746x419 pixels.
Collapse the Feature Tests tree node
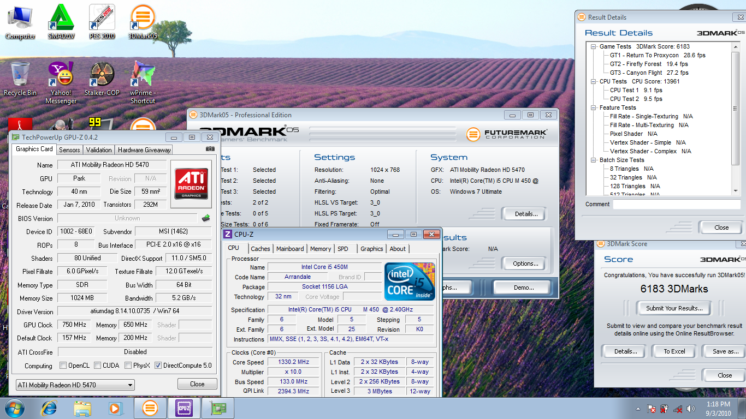point(594,107)
